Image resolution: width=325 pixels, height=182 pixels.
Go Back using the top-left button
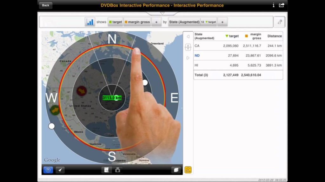[46, 5]
